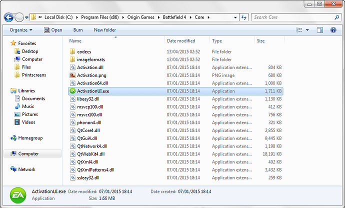Click the Activation.png image icon
Screen dimensions: 345x208
point(72,75)
